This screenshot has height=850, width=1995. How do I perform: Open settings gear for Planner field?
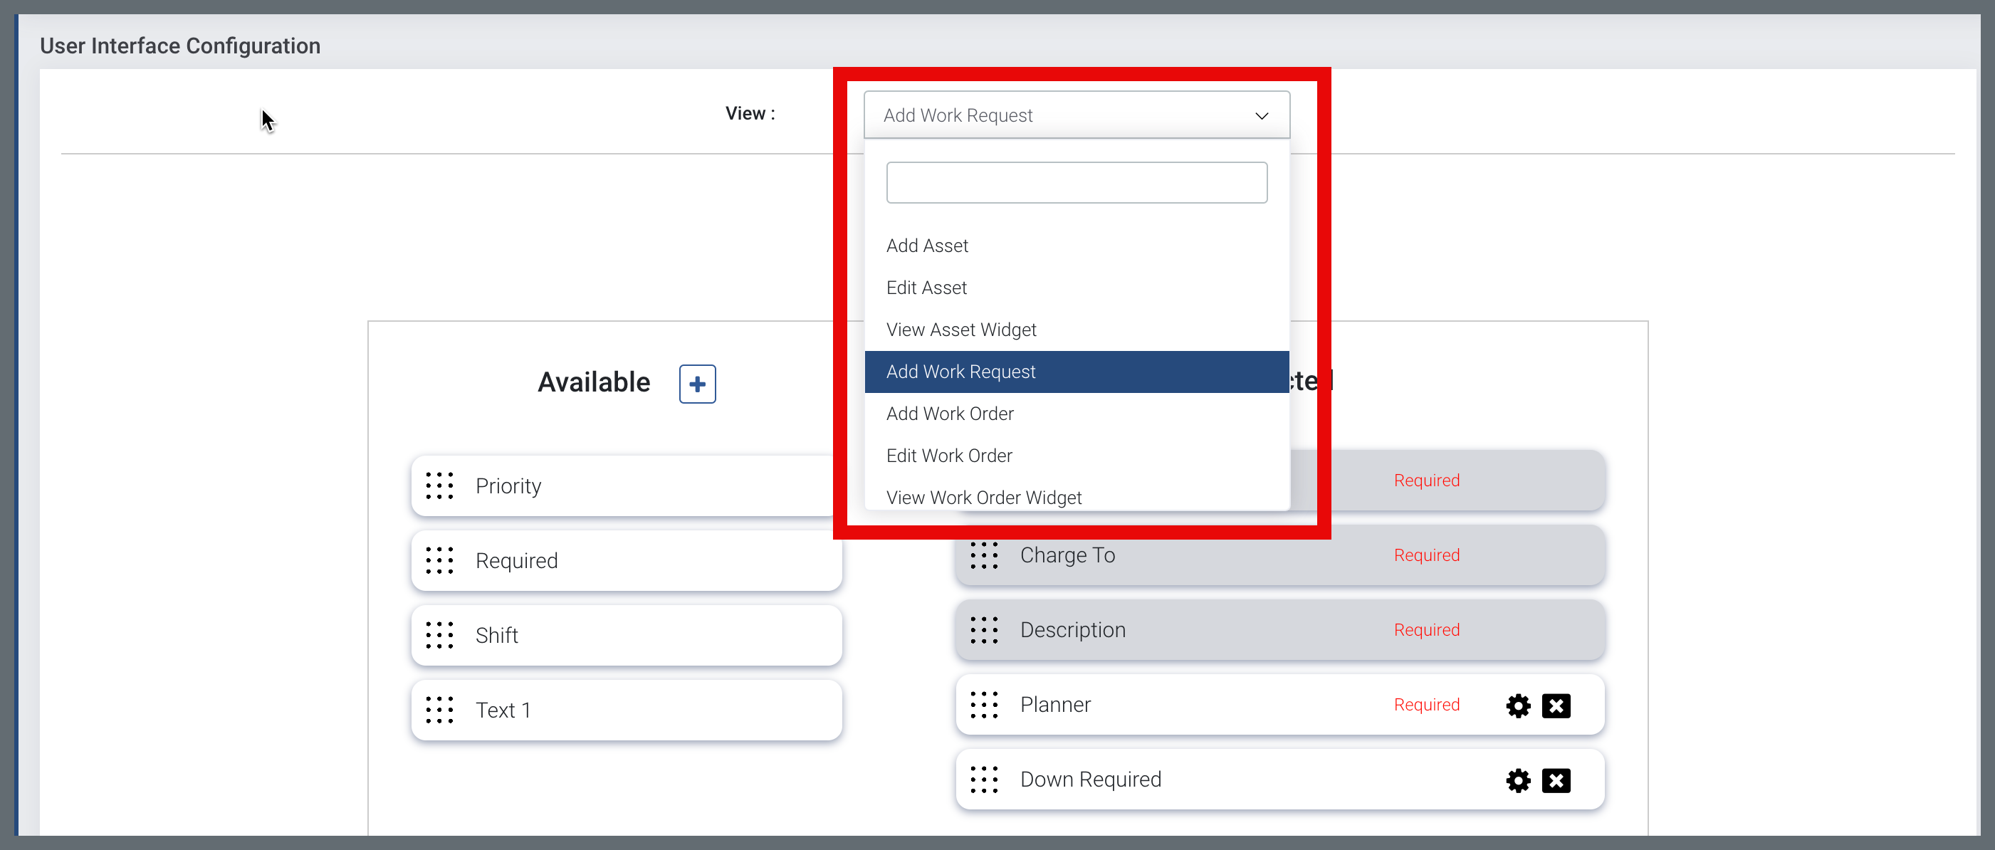1517,705
